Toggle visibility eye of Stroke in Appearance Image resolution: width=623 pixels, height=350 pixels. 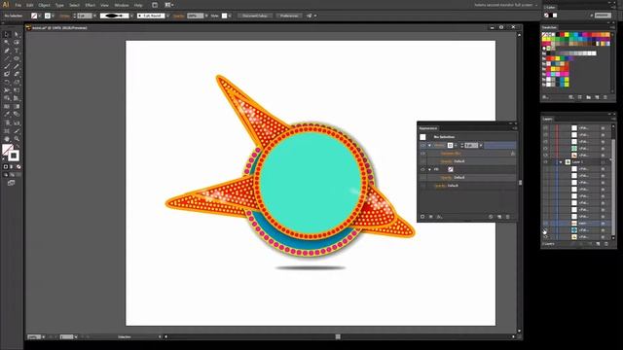tap(422, 145)
